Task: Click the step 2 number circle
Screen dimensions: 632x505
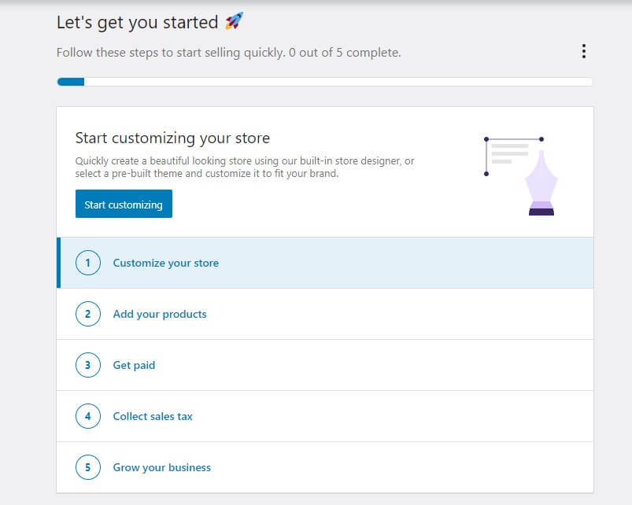Action: pos(88,314)
